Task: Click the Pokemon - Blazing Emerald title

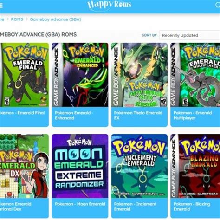Action: tap(192, 207)
